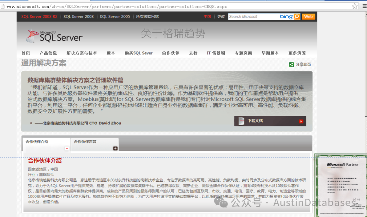
Task: Click the document icon on download button
Action: (x=241, y=121)
